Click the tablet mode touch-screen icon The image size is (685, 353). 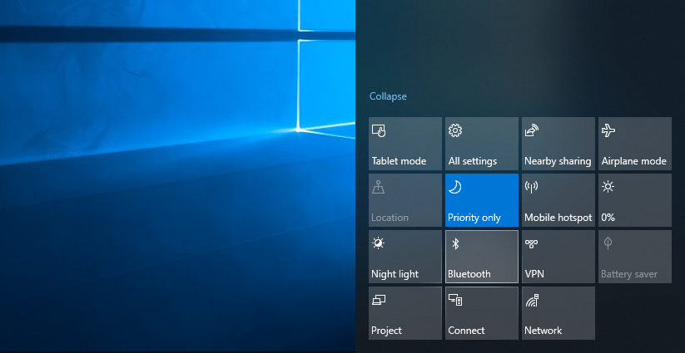(379, 130)
